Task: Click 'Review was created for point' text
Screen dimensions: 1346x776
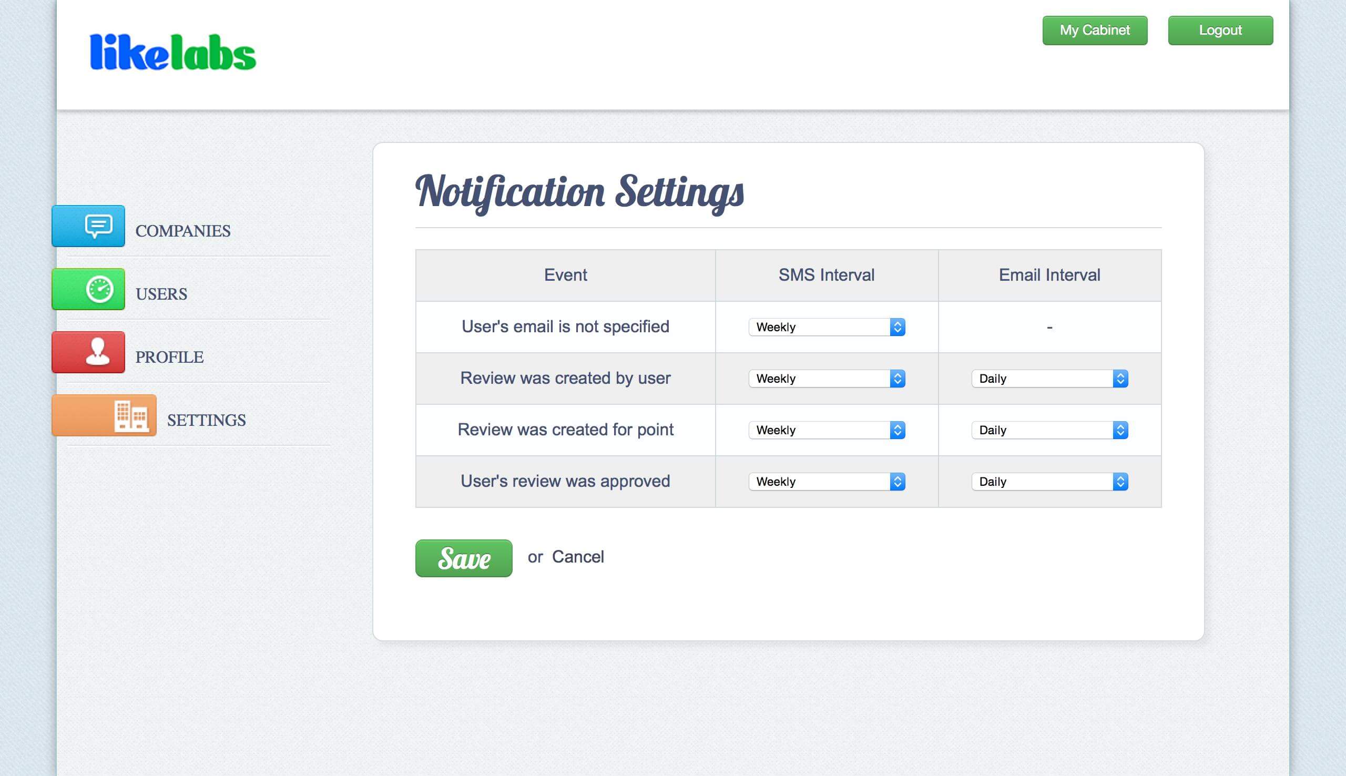Action: tap(565, 430)
